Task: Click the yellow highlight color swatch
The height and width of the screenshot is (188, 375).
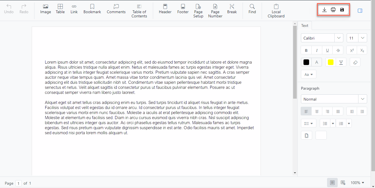Action: tap(331, 62)
